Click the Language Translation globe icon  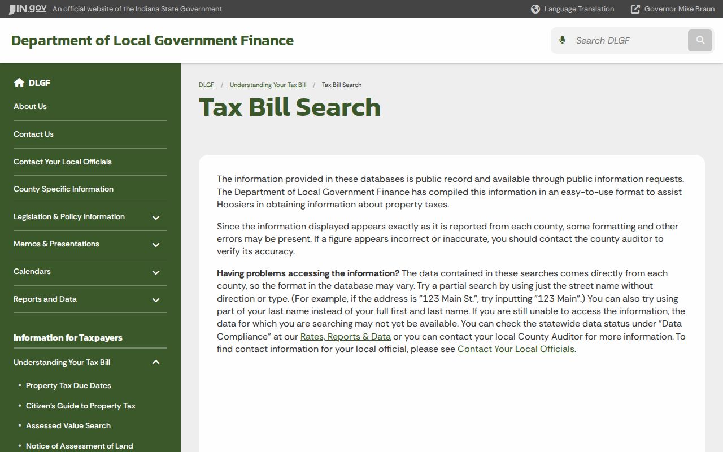[535, 9]
